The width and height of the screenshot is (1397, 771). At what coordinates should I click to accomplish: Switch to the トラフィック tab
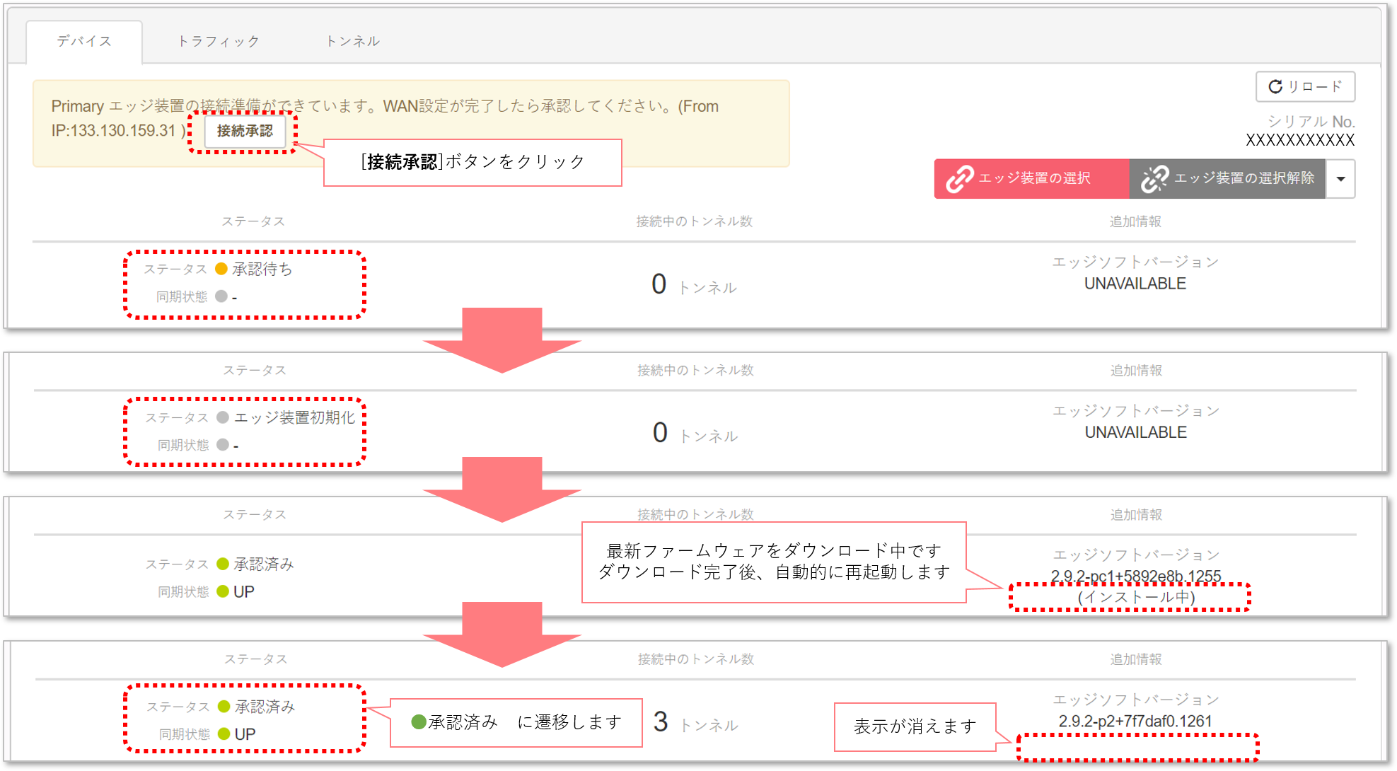click(x=219, y=41)
